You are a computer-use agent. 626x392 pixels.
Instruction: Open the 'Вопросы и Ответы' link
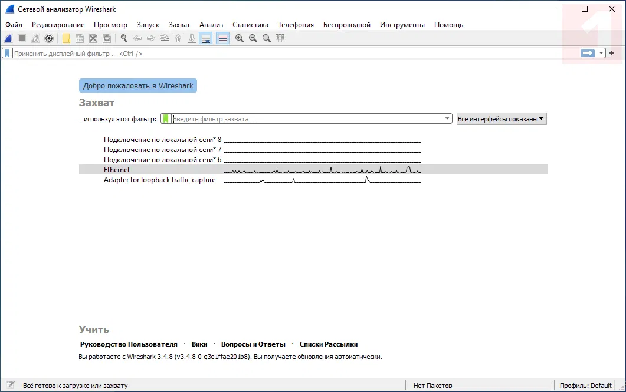(253, 344)
